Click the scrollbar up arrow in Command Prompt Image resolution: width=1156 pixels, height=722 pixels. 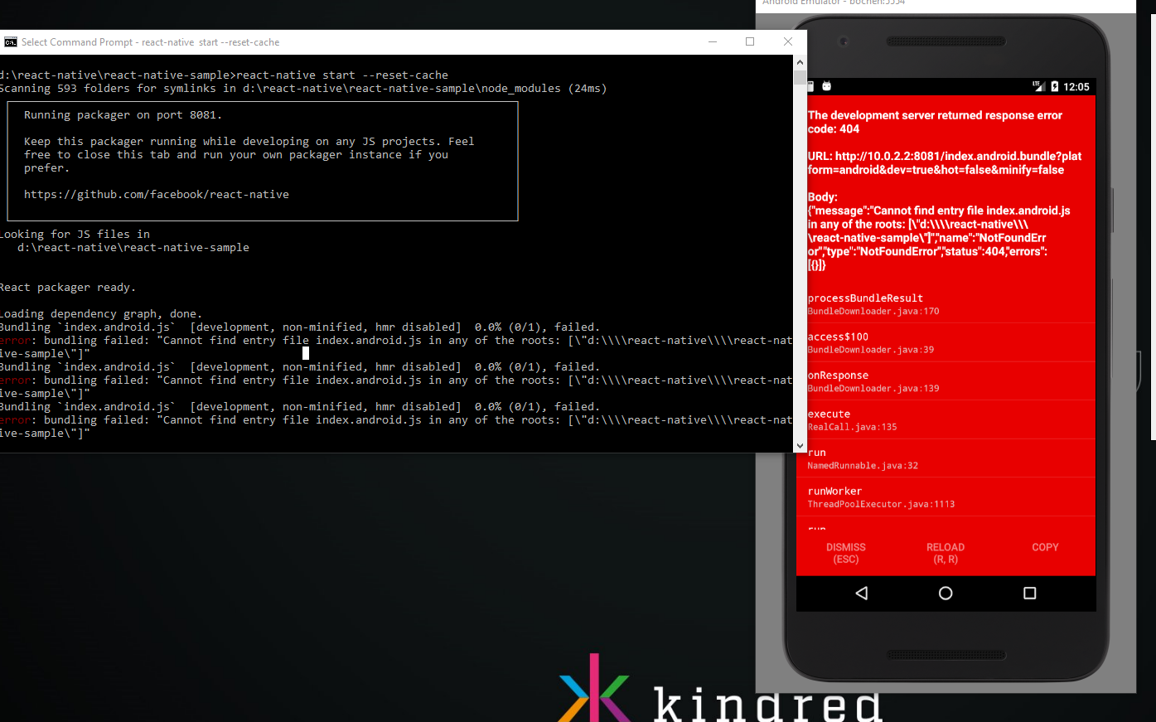[800, 61]
